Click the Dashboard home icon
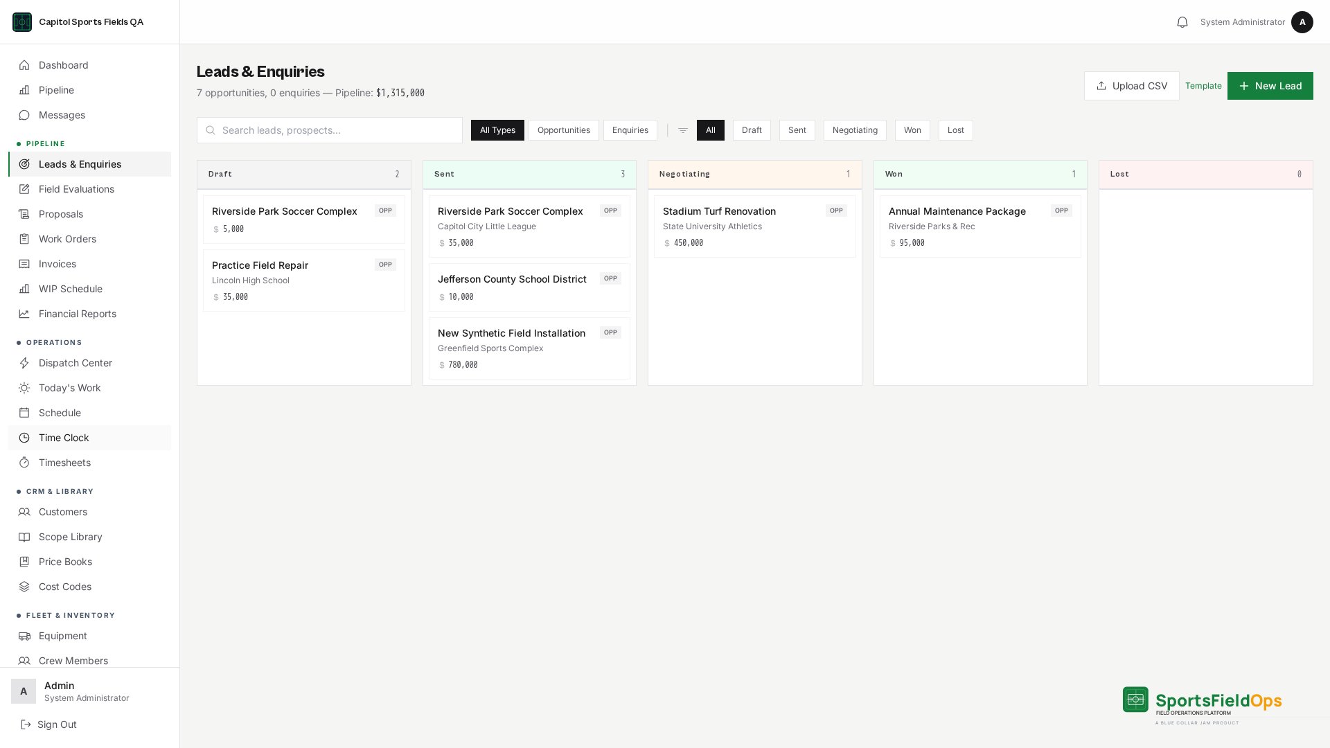This screenshot has height=748, width=1330. (x=24, y=65)
